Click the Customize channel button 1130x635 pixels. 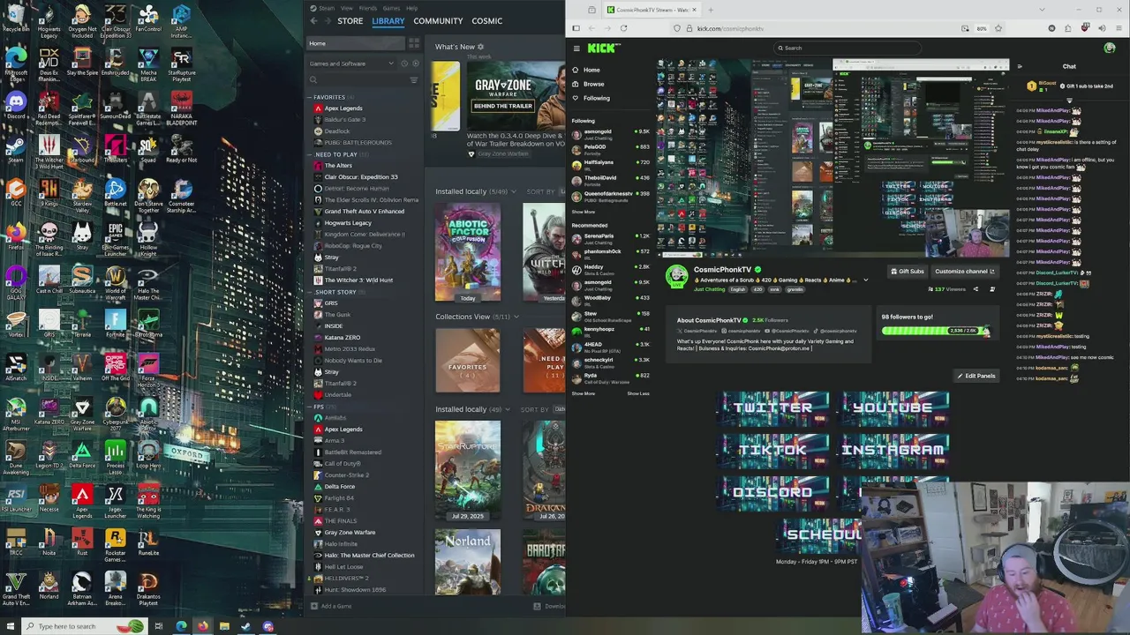964,272
